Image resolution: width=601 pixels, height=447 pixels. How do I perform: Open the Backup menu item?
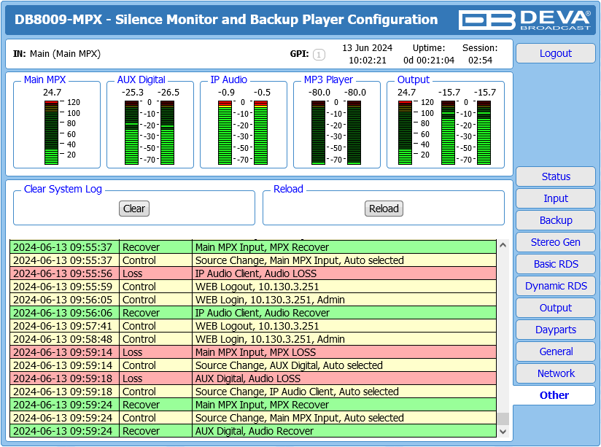tap(555, 220)
